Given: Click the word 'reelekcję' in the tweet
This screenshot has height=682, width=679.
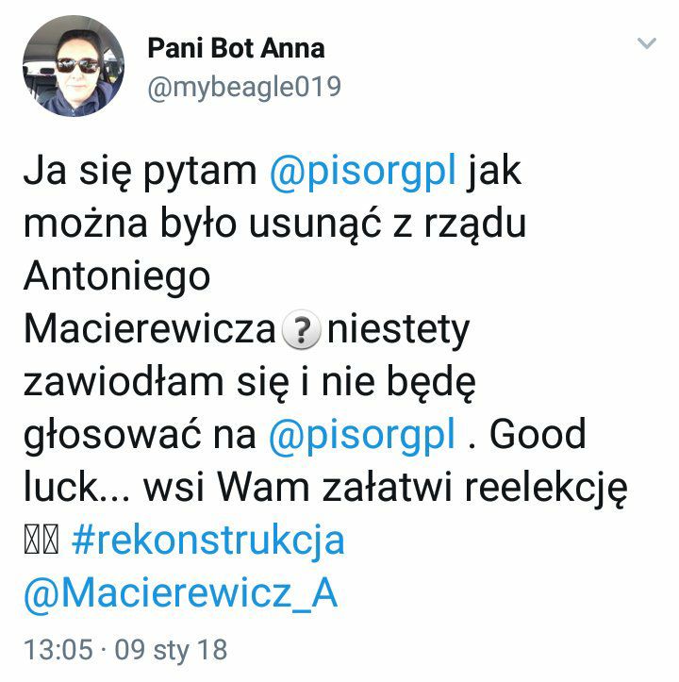Looking at the screenshot, I should [x=546, y=488].
